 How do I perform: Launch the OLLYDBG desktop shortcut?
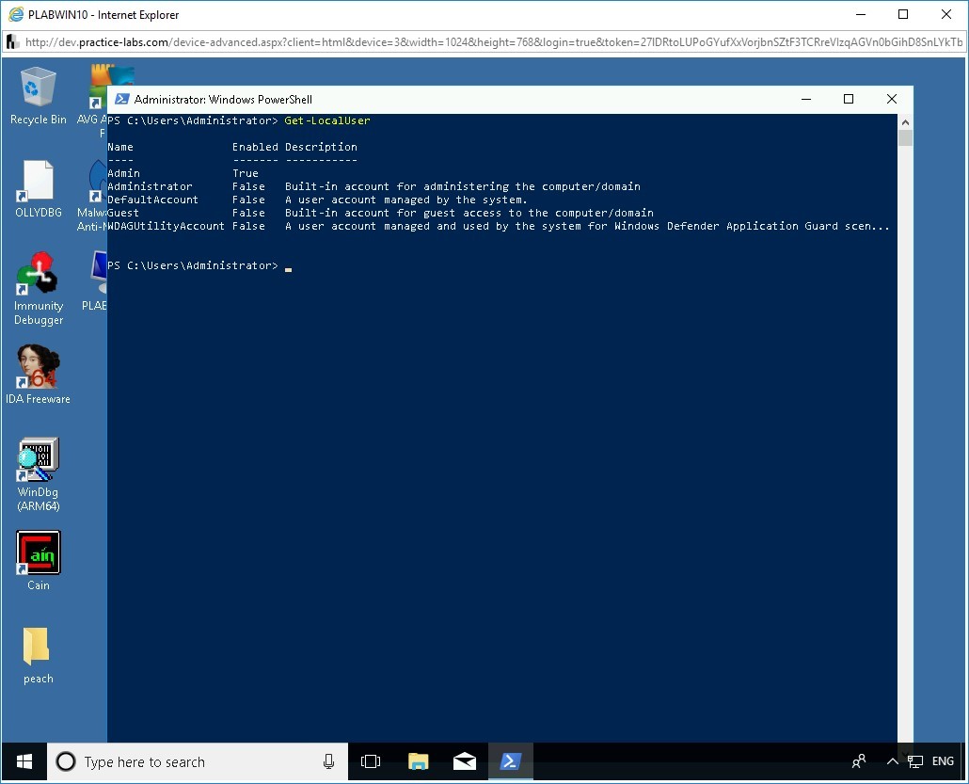pos(38,188)
